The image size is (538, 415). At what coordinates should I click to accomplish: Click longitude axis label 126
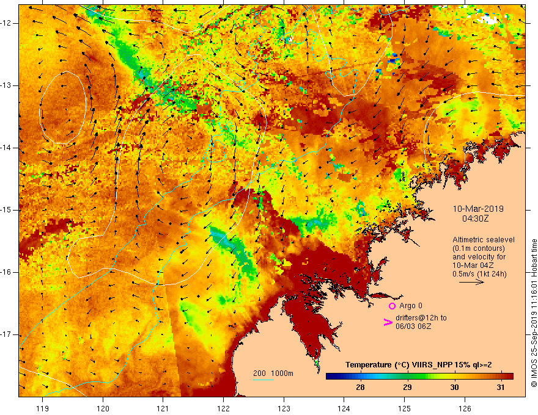(x=465, y=408)
